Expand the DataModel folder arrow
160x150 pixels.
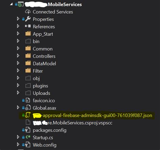[x=18, y=63]
